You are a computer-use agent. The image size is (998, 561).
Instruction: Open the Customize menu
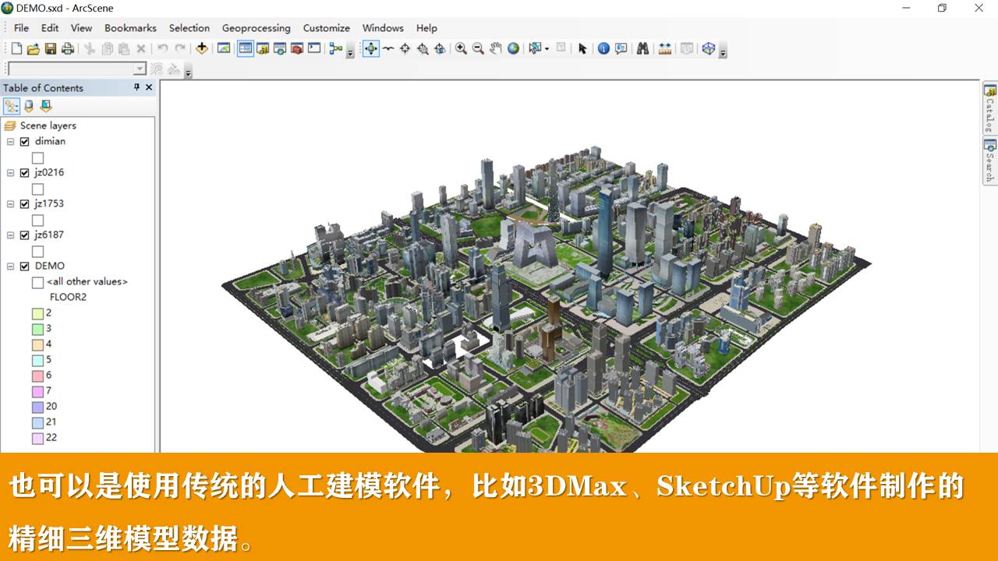(326, 28)
